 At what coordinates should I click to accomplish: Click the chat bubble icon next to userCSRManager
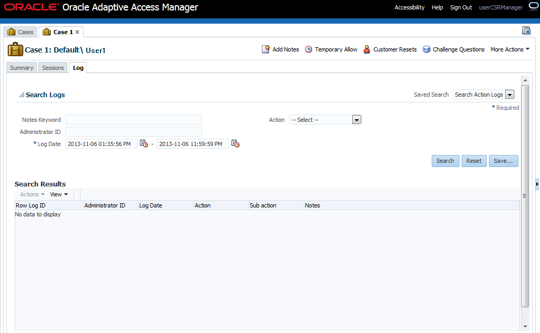click(x=534, y=6)
